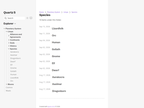
Task: Toggle reader mode with the book icon
Action: [31, 18]
